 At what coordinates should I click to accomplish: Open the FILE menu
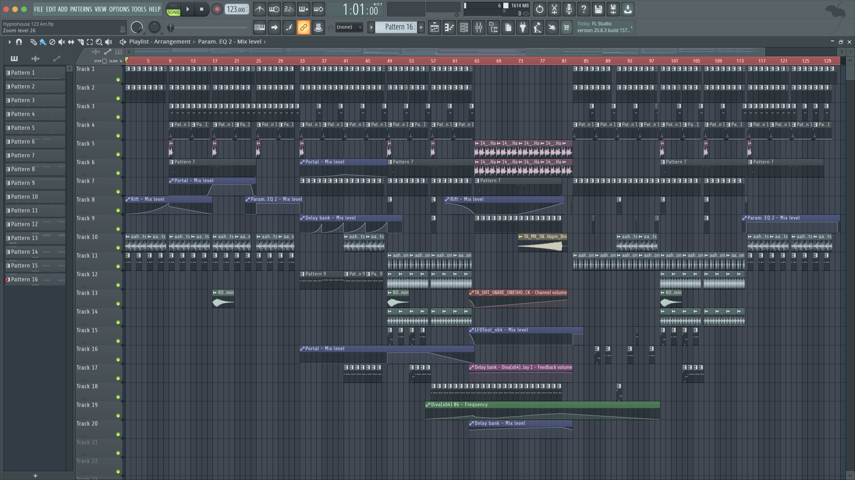point(39,9)
